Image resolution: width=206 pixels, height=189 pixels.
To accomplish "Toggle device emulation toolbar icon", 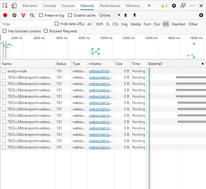I will click(14, 6).
